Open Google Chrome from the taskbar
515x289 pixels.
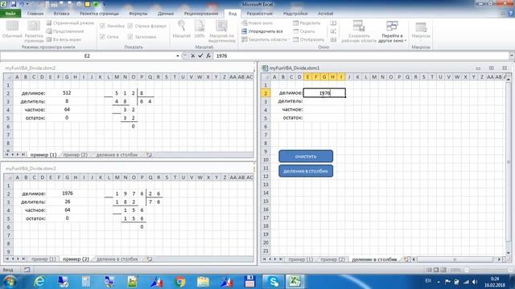pos(179,282)
